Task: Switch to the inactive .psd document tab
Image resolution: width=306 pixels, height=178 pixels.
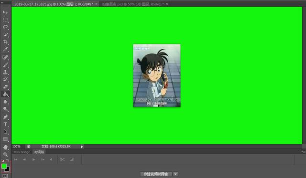Action: pos(133,4)
